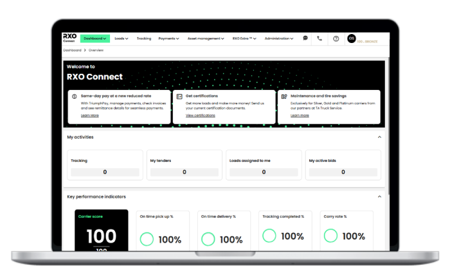Click the phone call icon

(319, 39)
